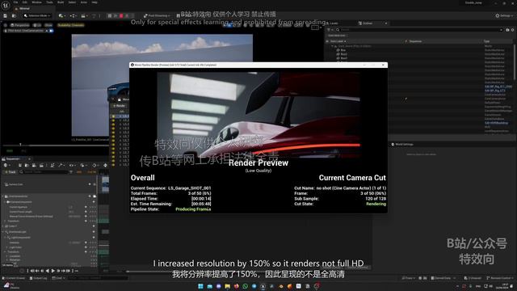
Task: Collapse the CineCameraActor track in Sequencer
Action: click(3, 196)
